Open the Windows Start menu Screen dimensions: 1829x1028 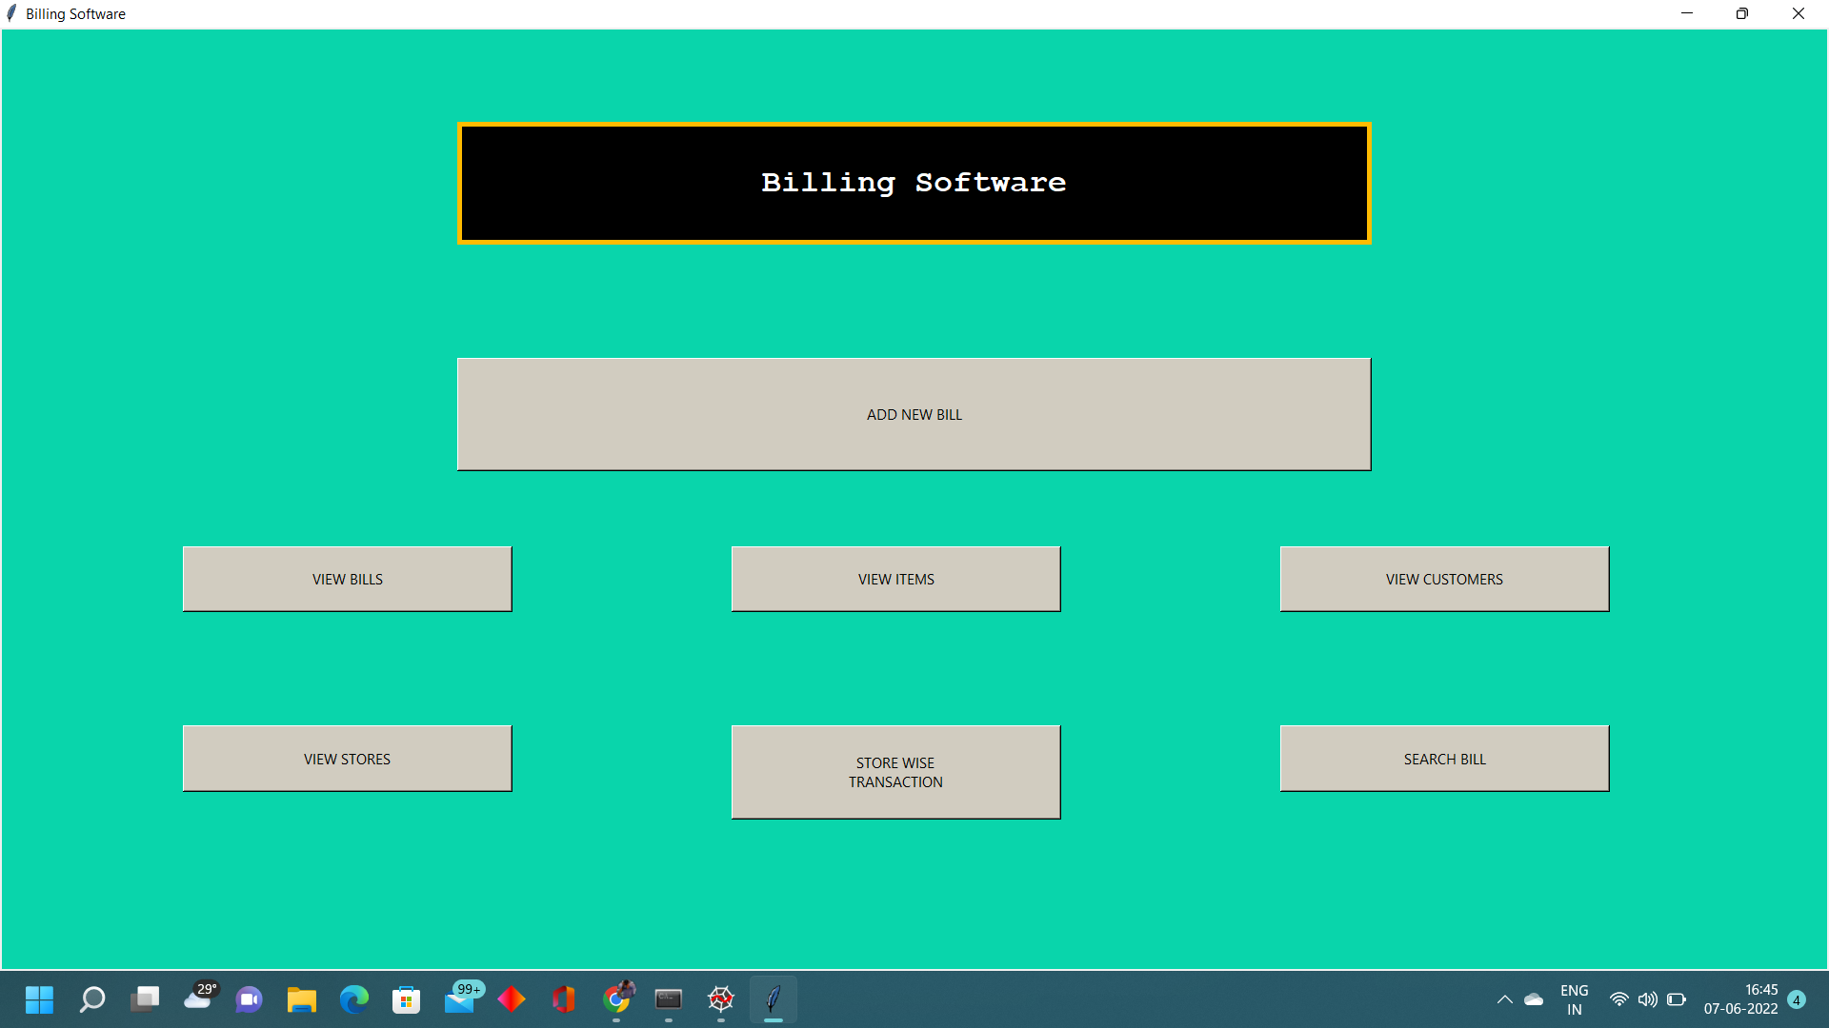[x=40, y=999]
